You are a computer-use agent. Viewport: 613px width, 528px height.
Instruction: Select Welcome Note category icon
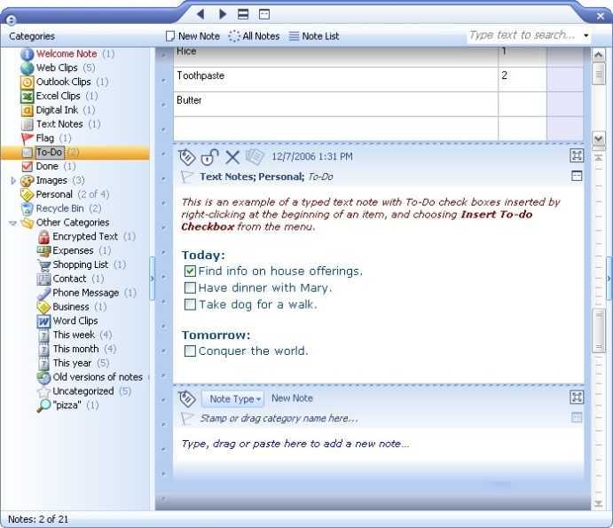coord(27,54)
